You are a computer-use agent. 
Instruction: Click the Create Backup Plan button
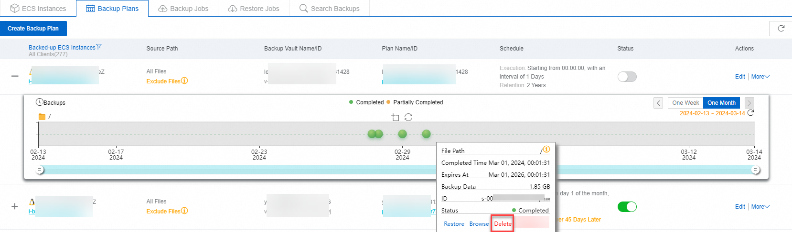[x=33, y=29]
